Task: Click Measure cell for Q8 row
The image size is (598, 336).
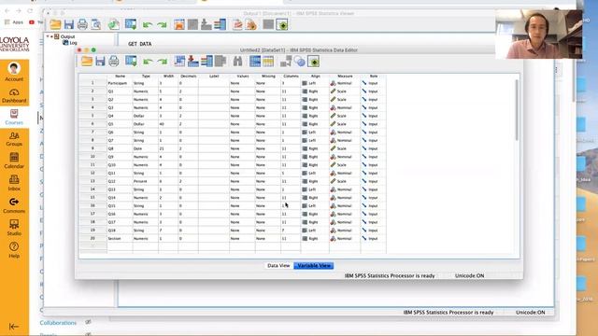Action: (345, 148)
